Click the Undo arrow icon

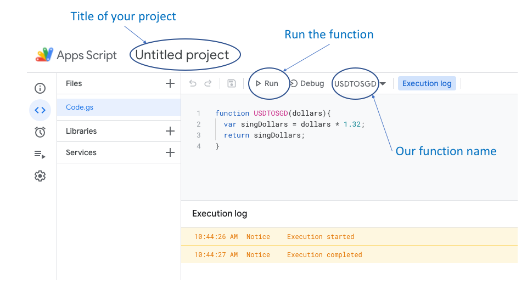coord(193,83)
